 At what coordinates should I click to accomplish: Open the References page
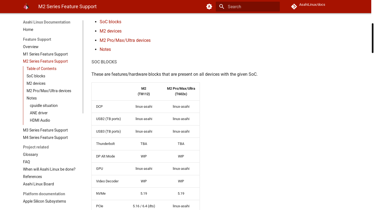32,177
